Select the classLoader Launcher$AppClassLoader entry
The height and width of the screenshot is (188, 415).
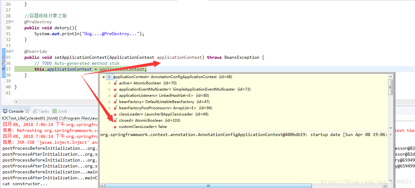[160, 114]
